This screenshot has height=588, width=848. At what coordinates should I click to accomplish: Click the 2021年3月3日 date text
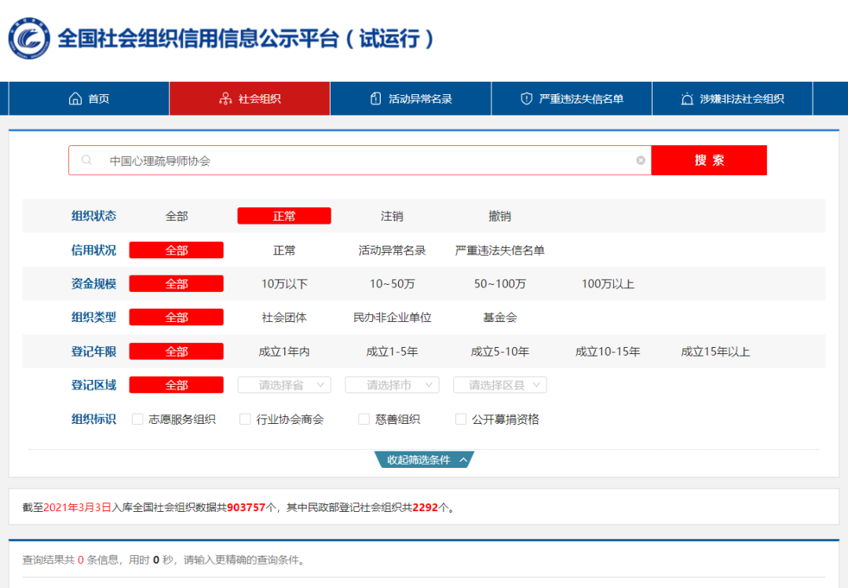pyautogui.click(x=77, y=507)
